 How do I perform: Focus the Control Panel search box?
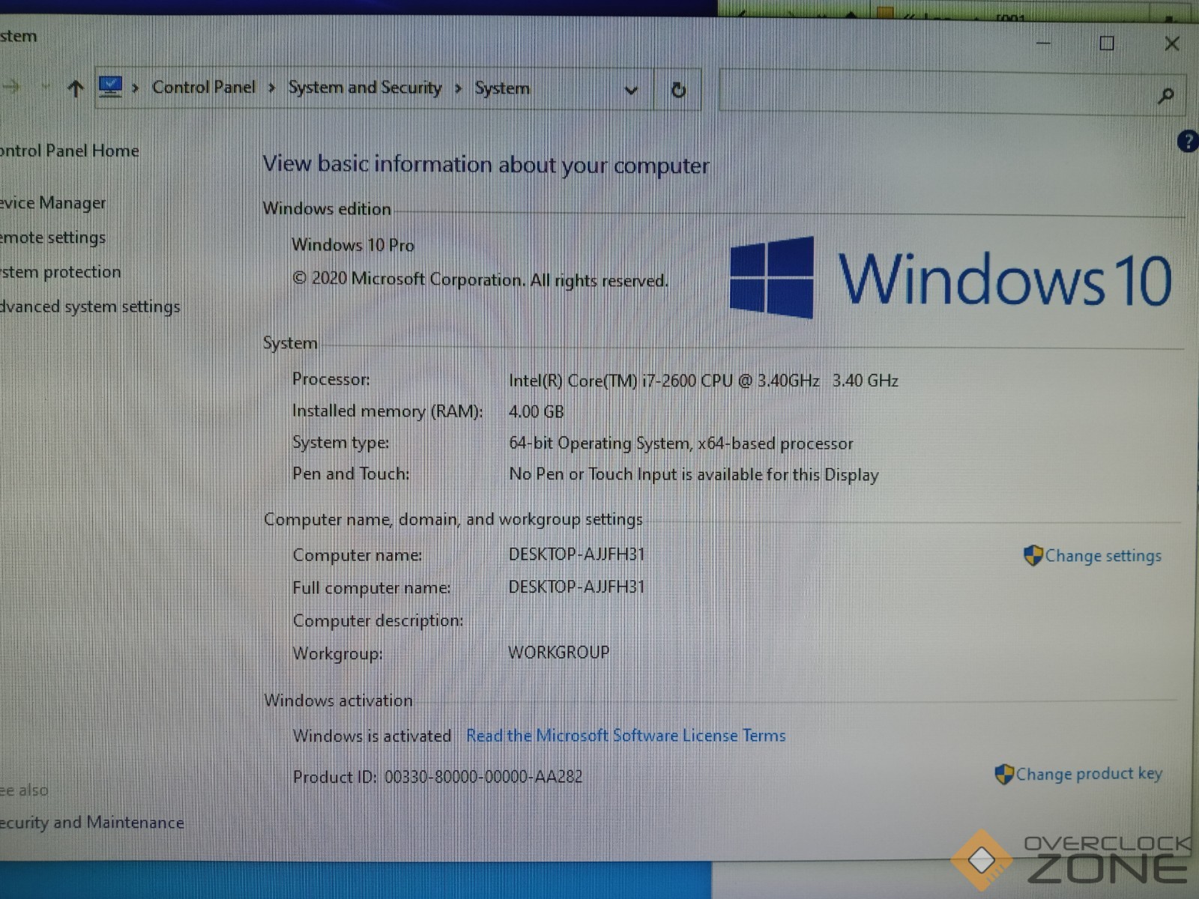pos(952,92)
